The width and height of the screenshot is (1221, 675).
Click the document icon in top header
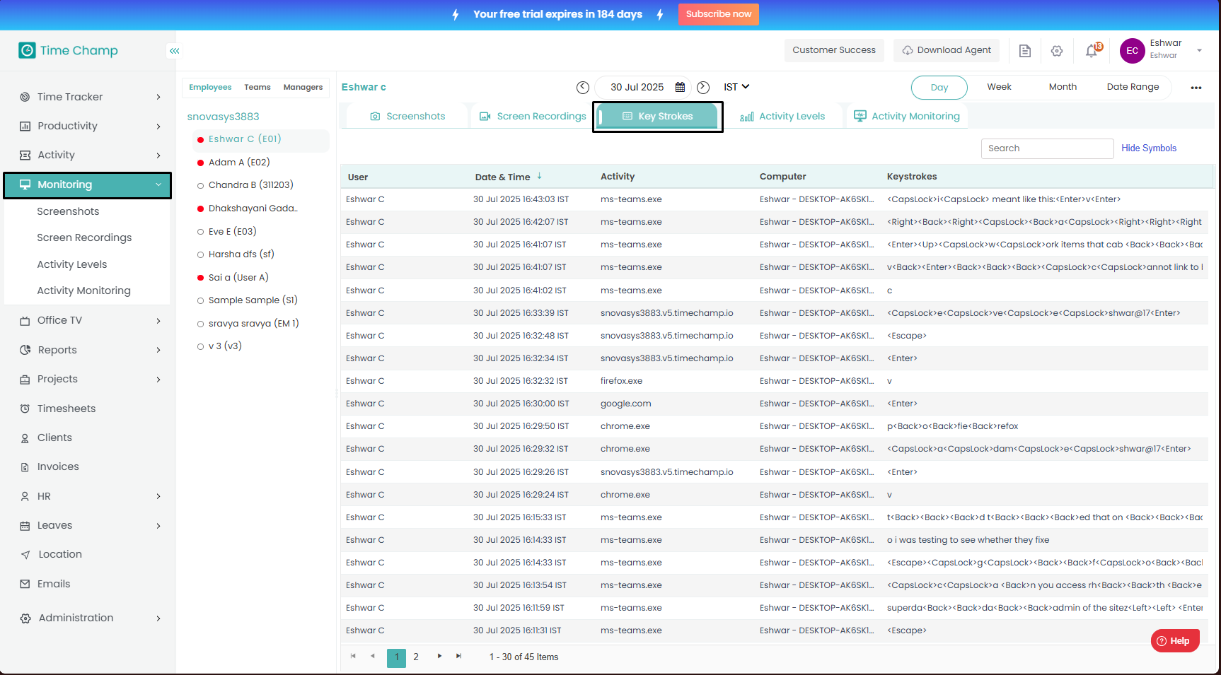(1024, 51)
